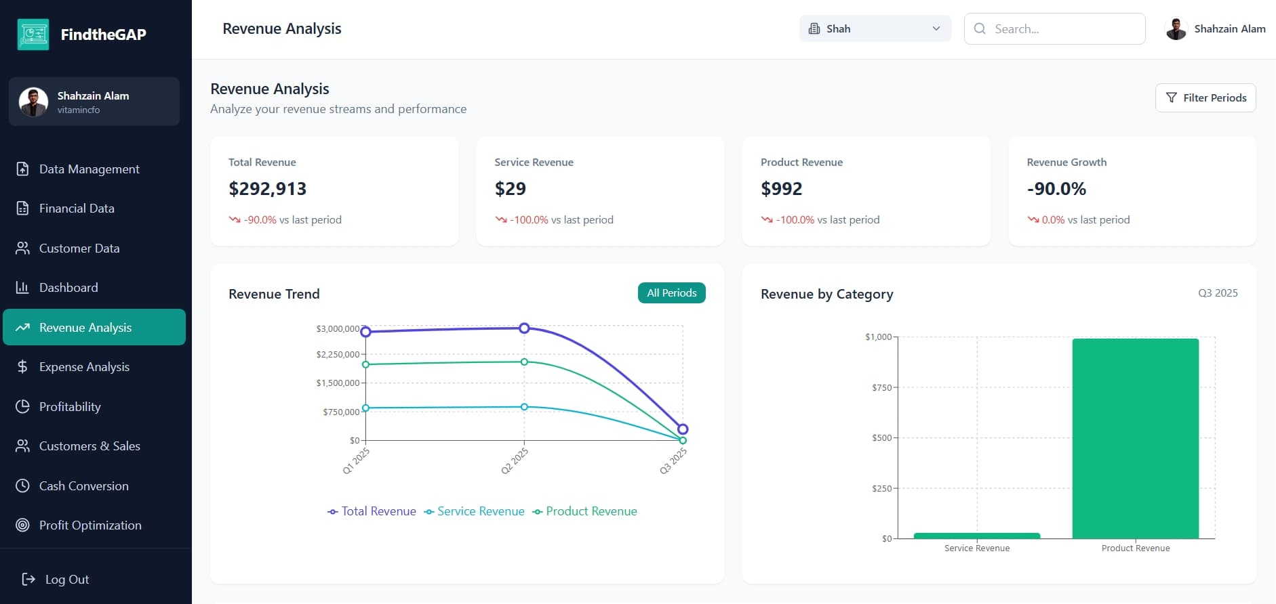Click the Profitability pie chart icon

click(22, 407)
